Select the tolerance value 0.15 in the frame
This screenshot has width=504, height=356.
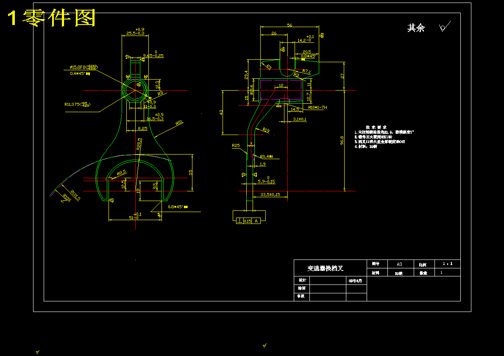(x=247, y=221)
